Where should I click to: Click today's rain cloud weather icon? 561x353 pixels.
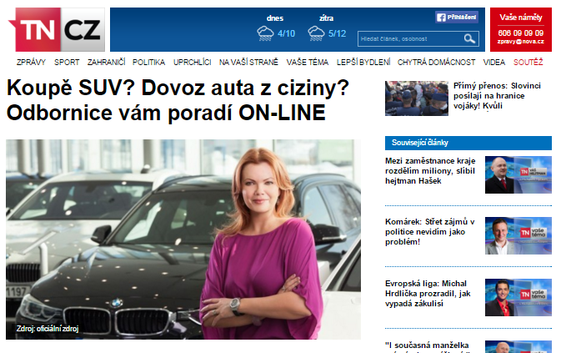point(265,33)
